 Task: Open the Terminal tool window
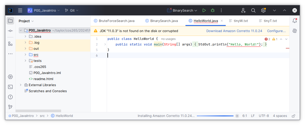(x=10, y=87)
